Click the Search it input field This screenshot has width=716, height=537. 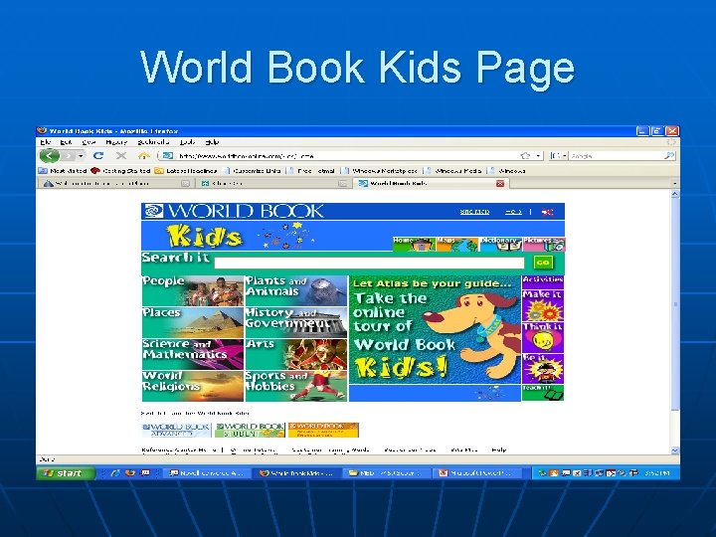tap(369, 263)
